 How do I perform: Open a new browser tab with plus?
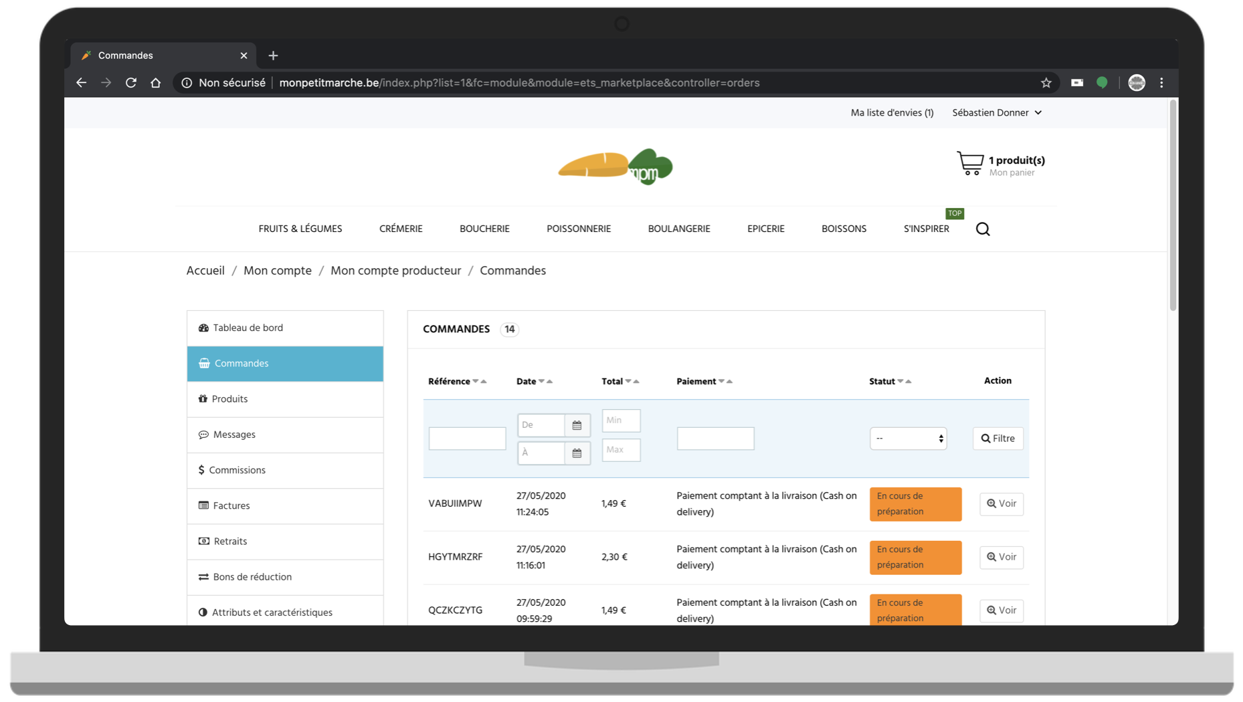[273, 55]
